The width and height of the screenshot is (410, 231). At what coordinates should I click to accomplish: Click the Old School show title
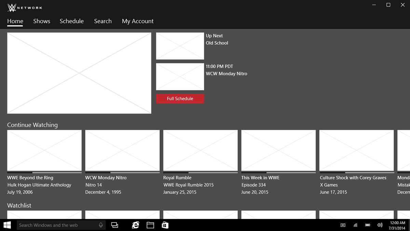pyautogui.click(x=217, y=43)
